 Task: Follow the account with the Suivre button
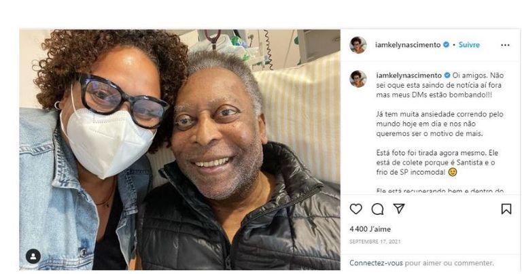[x=469, y=45]
